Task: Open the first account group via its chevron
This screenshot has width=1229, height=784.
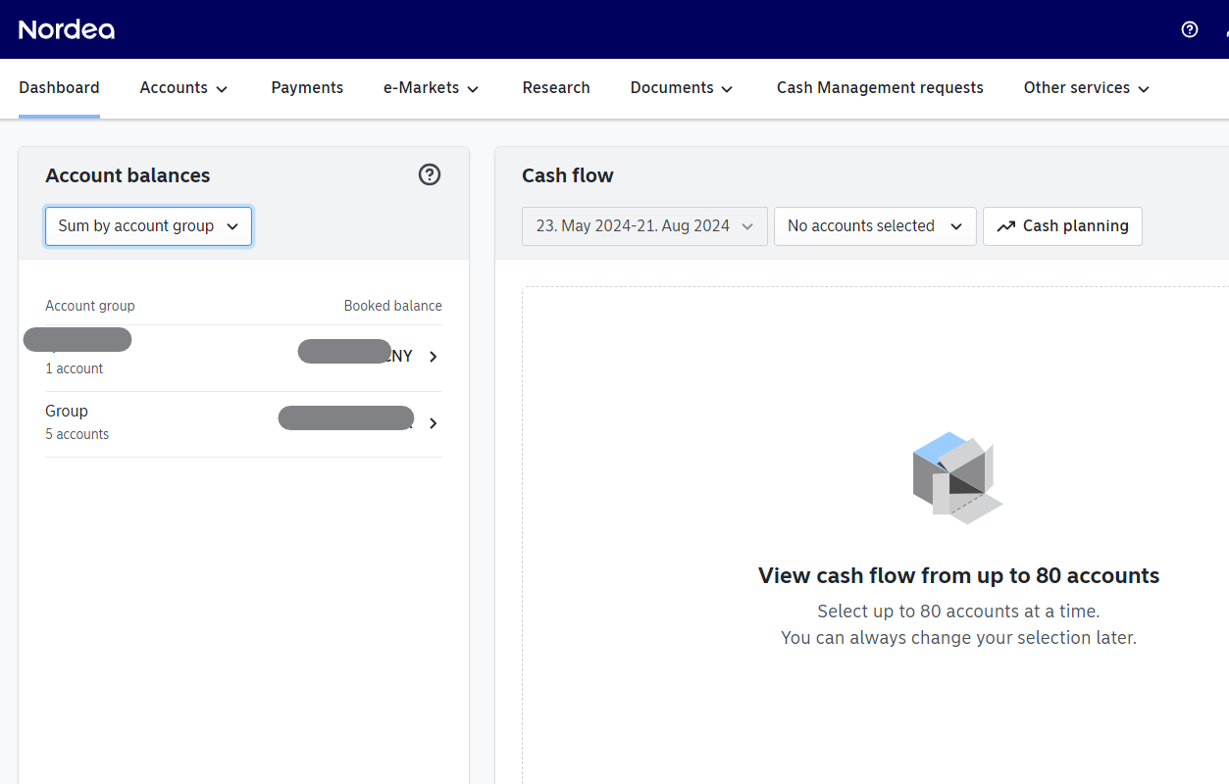Action: point(433,357)
